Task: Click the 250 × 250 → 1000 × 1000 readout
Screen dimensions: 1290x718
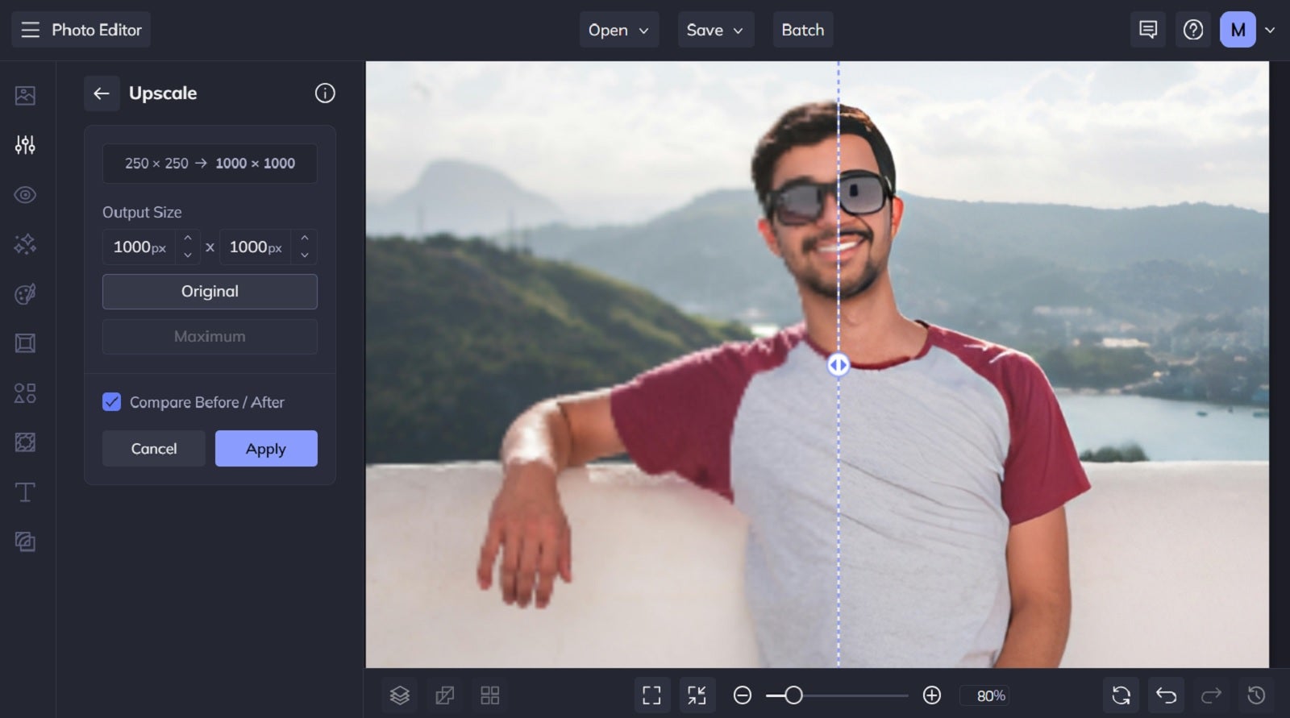Action: (x=210, y=164)
